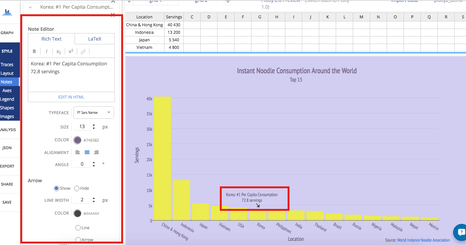The height and width of the screenshot is (245, 466).
Task: Select Traces in the style menu
Action: (x=7, y=65)
